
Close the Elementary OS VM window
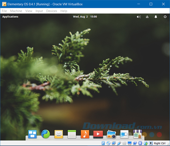tap(163, 4)
